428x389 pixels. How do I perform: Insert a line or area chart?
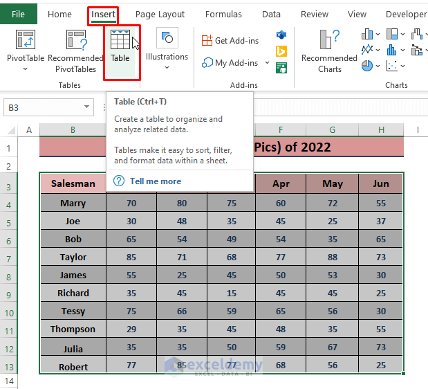coord(367,50)
